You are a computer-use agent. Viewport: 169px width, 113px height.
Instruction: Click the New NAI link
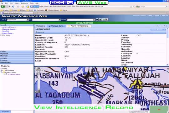(6, 31)
